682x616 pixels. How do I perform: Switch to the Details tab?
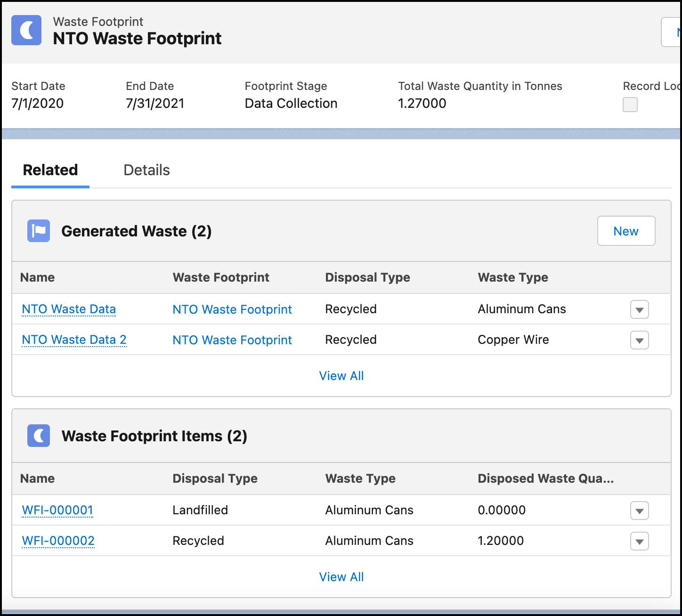(146, 170)
